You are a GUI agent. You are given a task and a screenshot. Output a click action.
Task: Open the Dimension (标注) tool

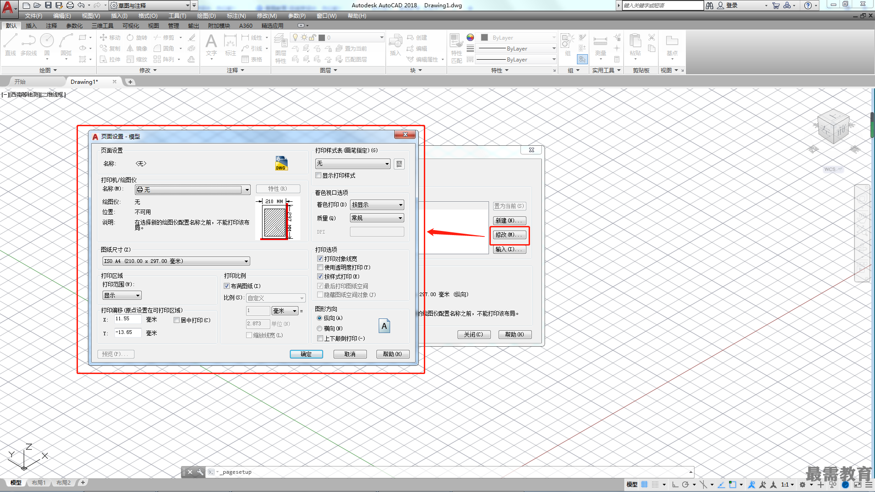point(231,45)
